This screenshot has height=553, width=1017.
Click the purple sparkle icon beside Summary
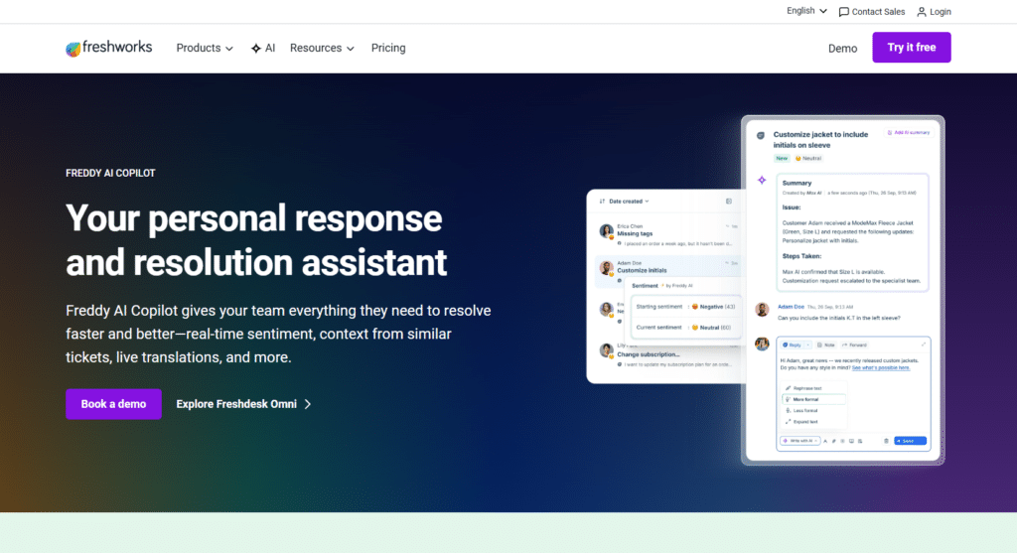[x=762, y=181]
